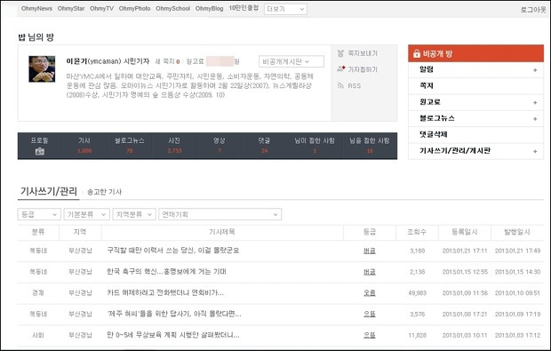551x351 pixels.
Task: Expand the 원고료 sidebar plus icon
Action: [535, 102]
